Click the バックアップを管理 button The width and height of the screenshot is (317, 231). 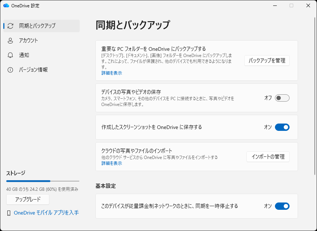click(267, 61)
